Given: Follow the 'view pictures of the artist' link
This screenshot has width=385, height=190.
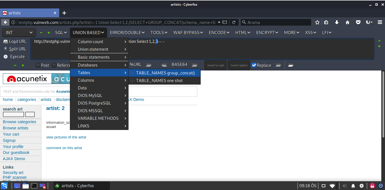Looking at the screenshot, I should pos(66,137).
